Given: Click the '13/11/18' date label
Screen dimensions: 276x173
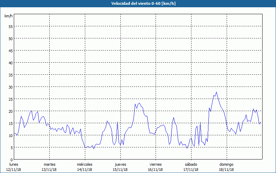Looking at the screenshot, I should tap(49, 170).
